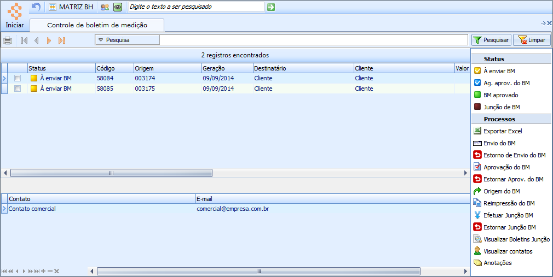This screenshot has height=277, width=553.
Task: Click the Contato column header
Action: [x=102, y=199]
